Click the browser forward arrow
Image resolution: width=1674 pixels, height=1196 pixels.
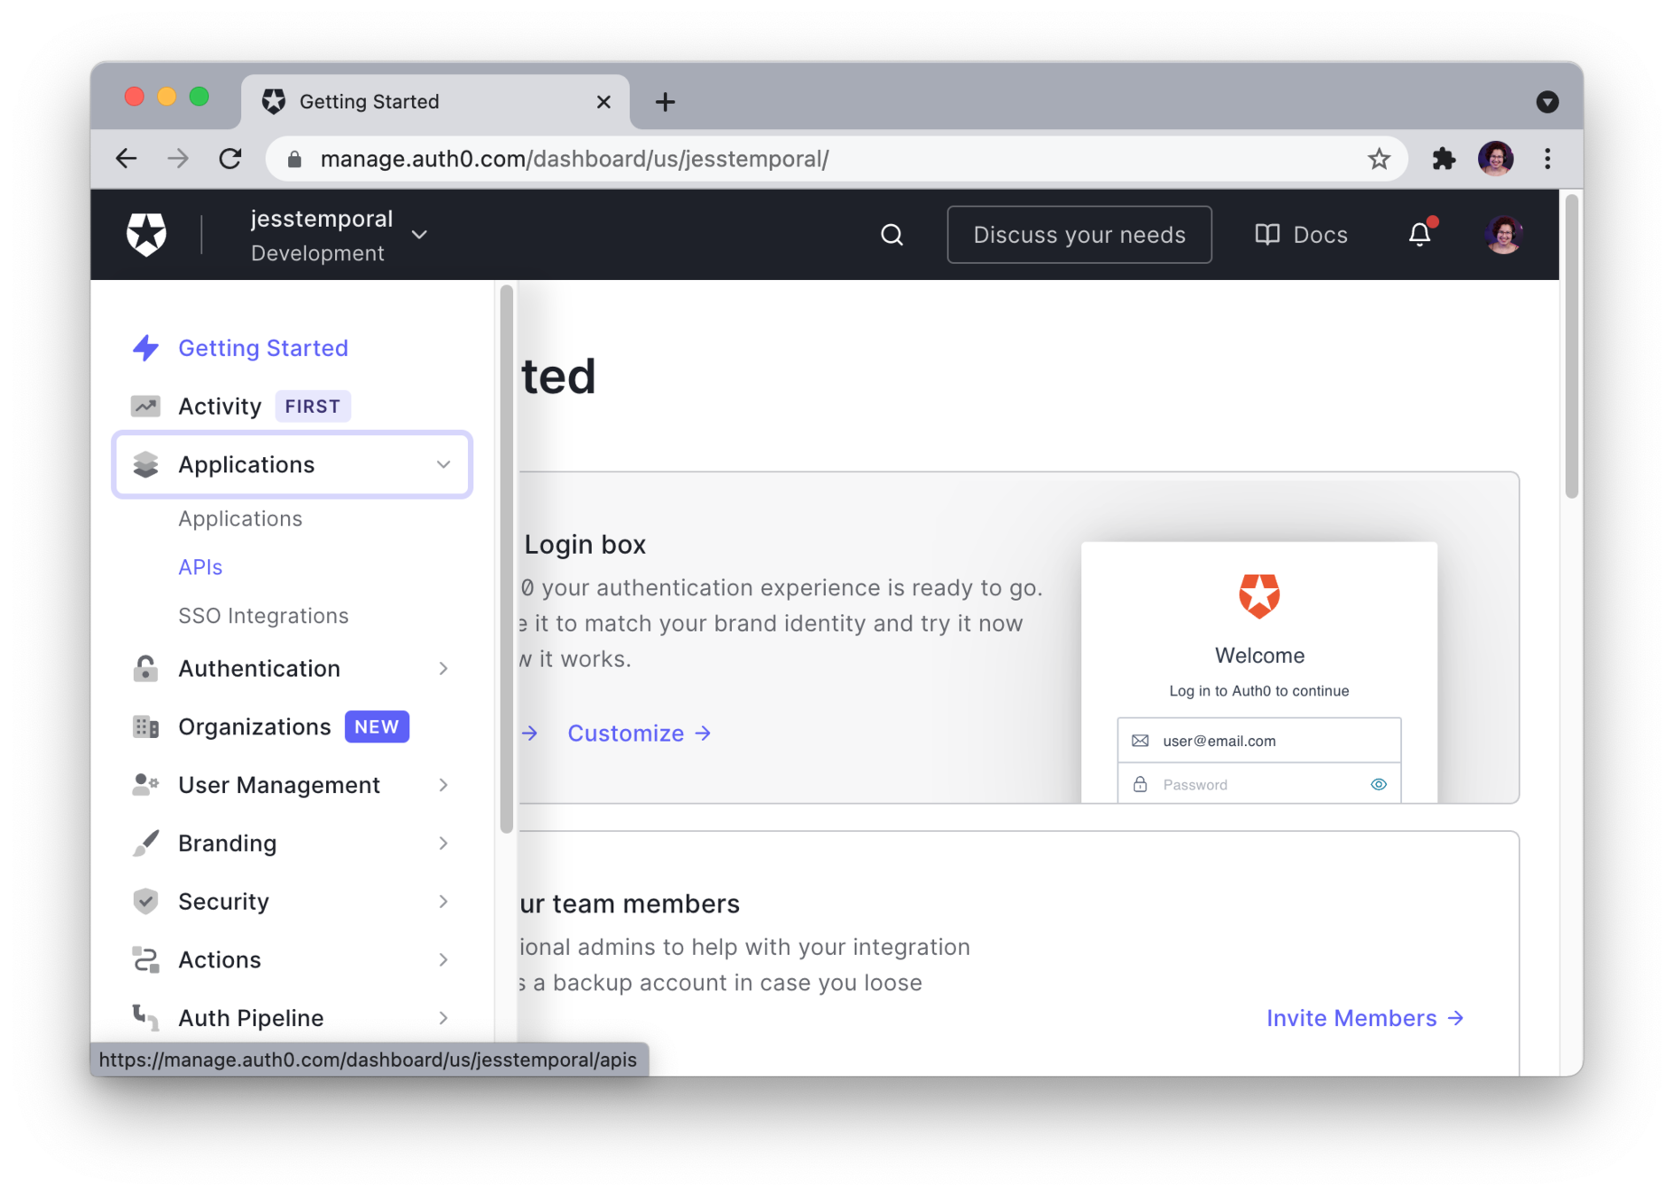(x=178, y=159)
